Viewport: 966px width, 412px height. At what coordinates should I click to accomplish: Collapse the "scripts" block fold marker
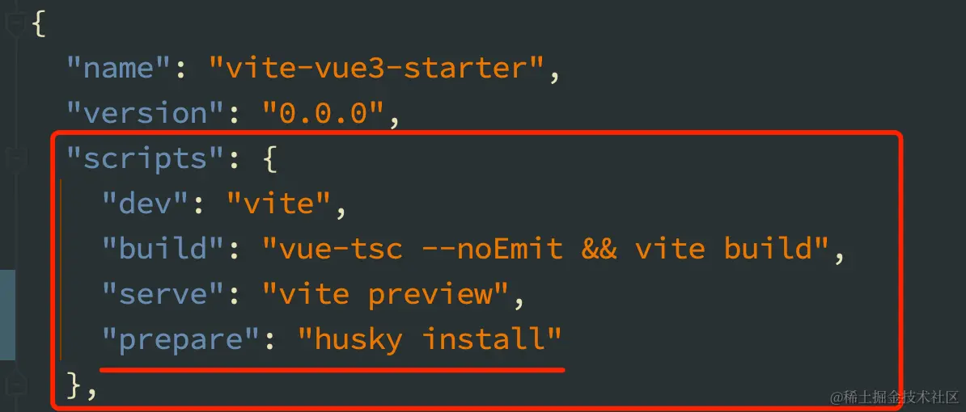(x=14, y=158)
